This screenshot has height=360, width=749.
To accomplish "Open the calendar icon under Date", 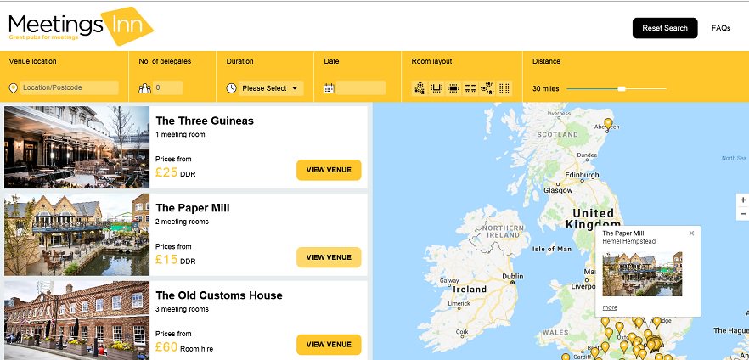I will (329, 87).
